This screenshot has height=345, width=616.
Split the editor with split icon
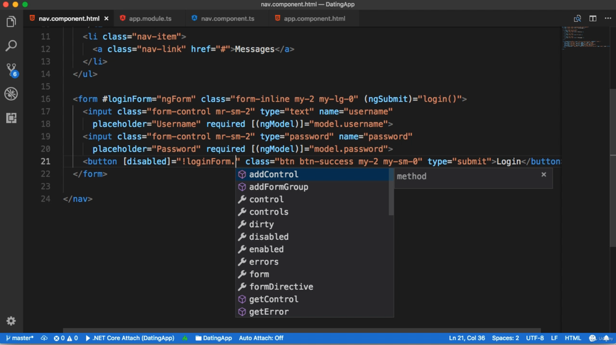click(593, 18)
